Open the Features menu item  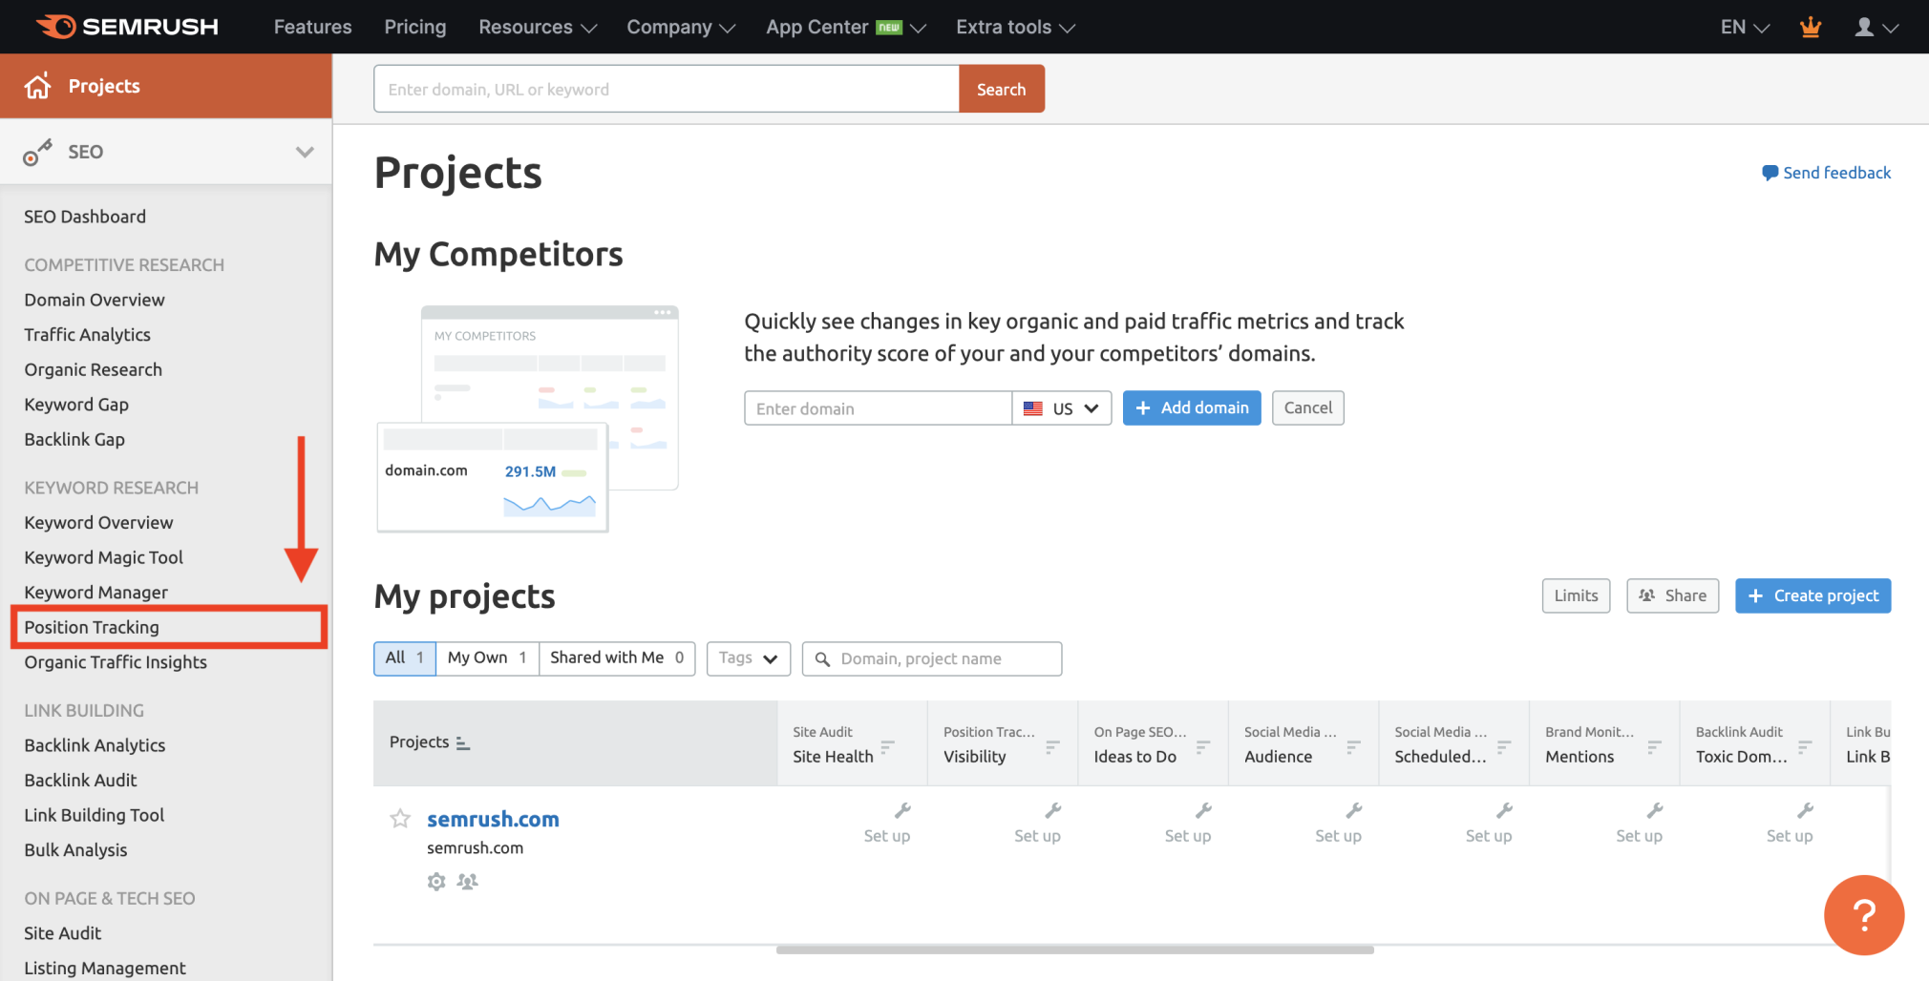[312, 27]
